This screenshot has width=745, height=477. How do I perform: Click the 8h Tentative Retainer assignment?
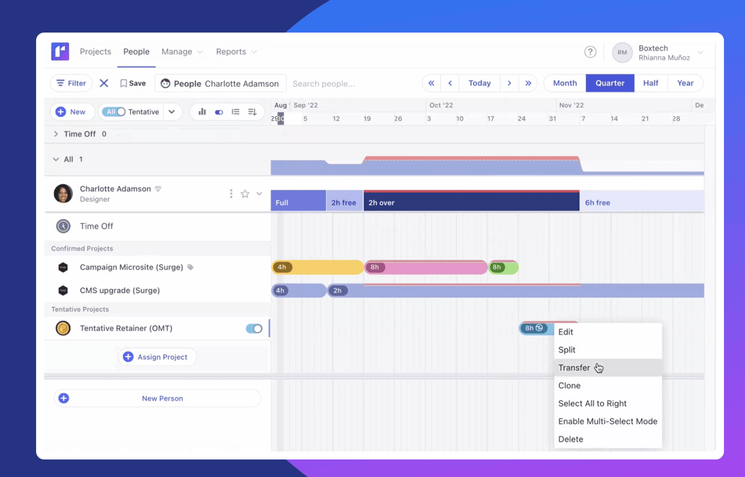(x=536, y=328)
